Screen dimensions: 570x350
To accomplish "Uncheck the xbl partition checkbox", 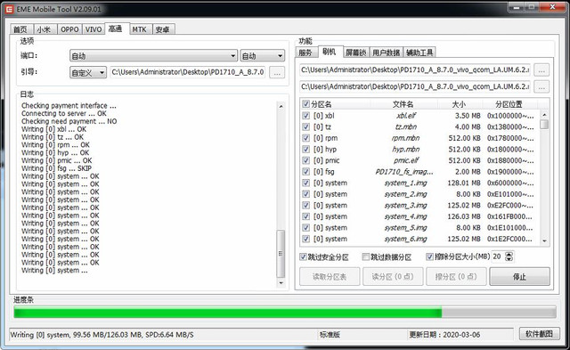I will [306, 116].
